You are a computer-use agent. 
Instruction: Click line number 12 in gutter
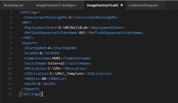tap(10, 69)
